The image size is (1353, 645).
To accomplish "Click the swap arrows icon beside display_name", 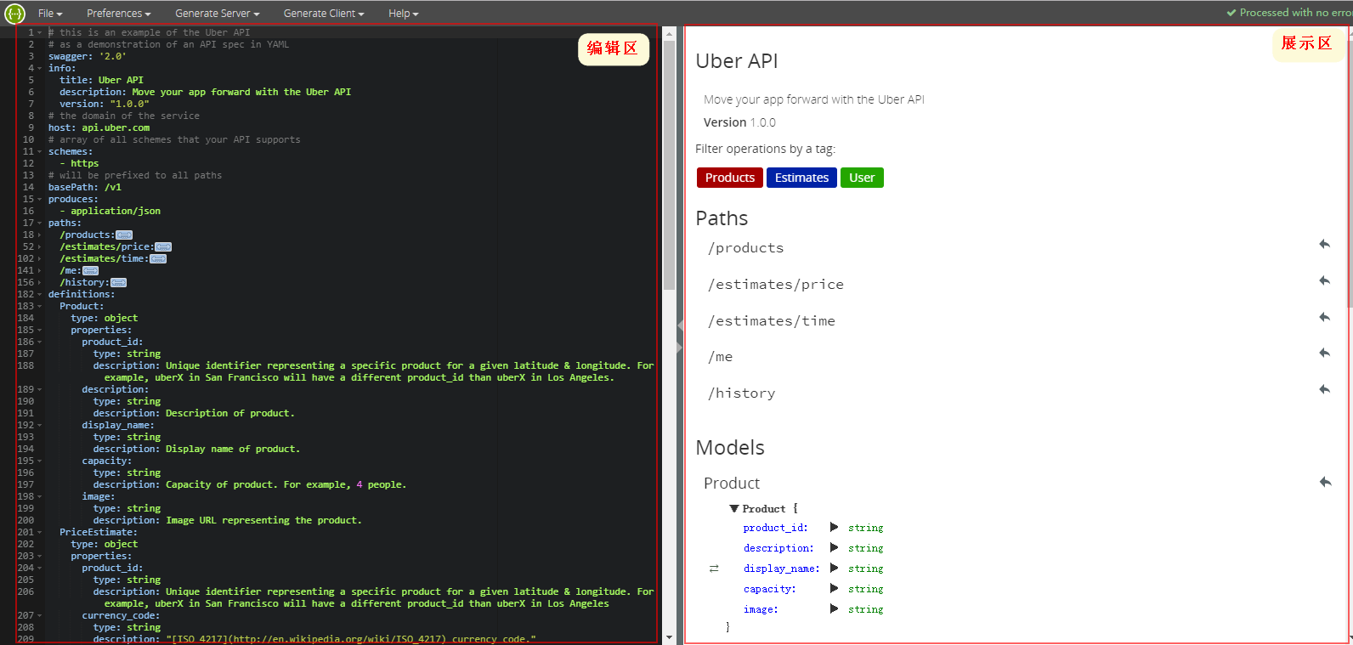I will [x=714, y=569].
